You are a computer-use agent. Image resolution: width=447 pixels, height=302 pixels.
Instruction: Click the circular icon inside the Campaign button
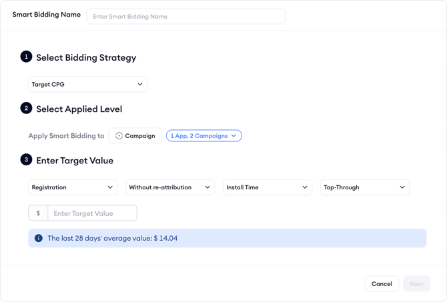(119, 136)
